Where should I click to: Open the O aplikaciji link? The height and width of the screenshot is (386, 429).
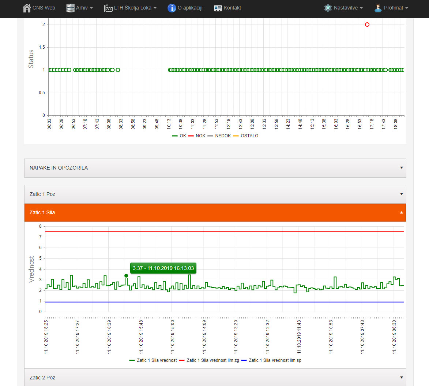pyautogui.click(x=190, y=8)
